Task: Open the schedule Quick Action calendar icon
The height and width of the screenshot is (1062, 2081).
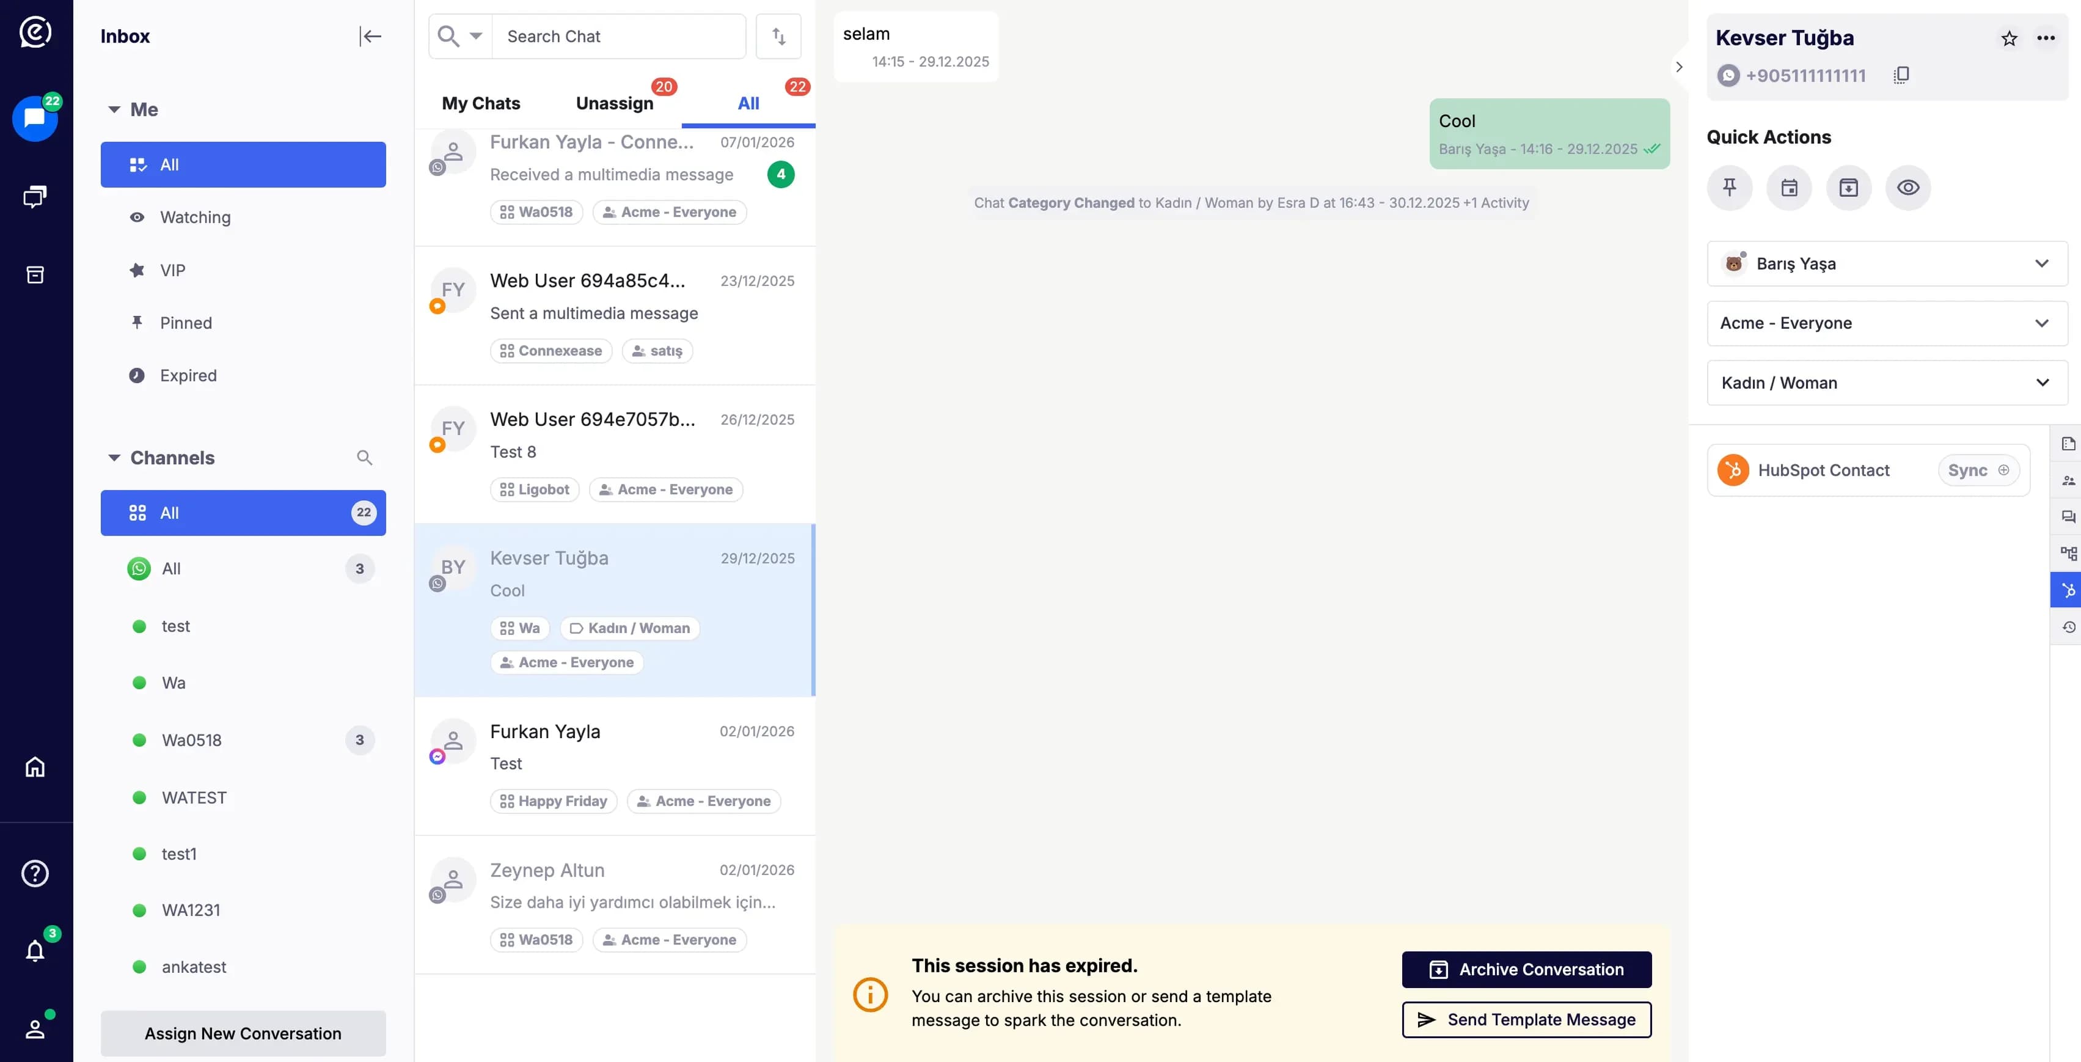Action: tap(1788, 188)
